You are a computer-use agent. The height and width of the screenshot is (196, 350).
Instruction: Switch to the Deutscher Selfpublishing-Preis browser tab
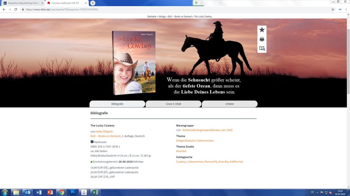(23, 3)
